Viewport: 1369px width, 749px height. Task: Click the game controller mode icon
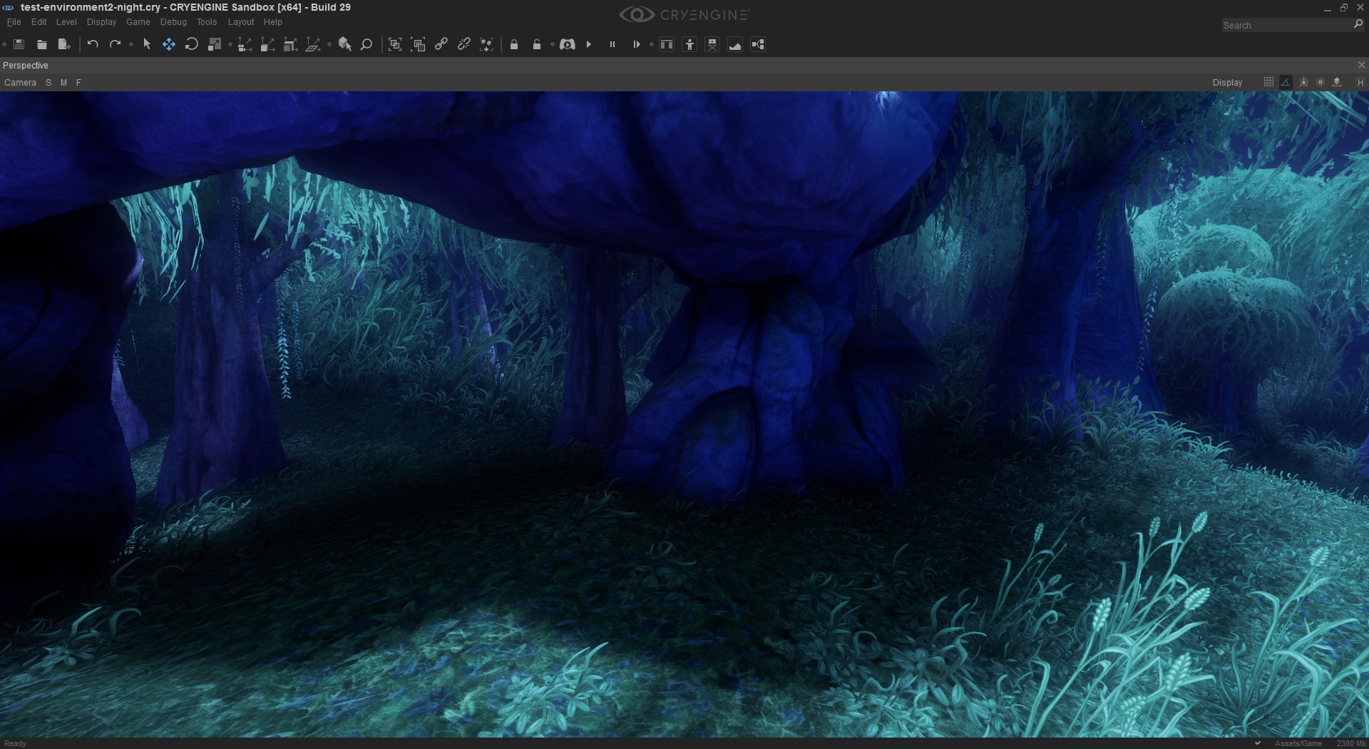click(x=568, y=44)
